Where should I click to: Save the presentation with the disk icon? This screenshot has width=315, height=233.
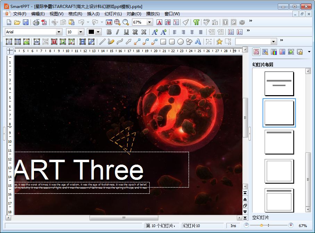(x=26, y=22)
